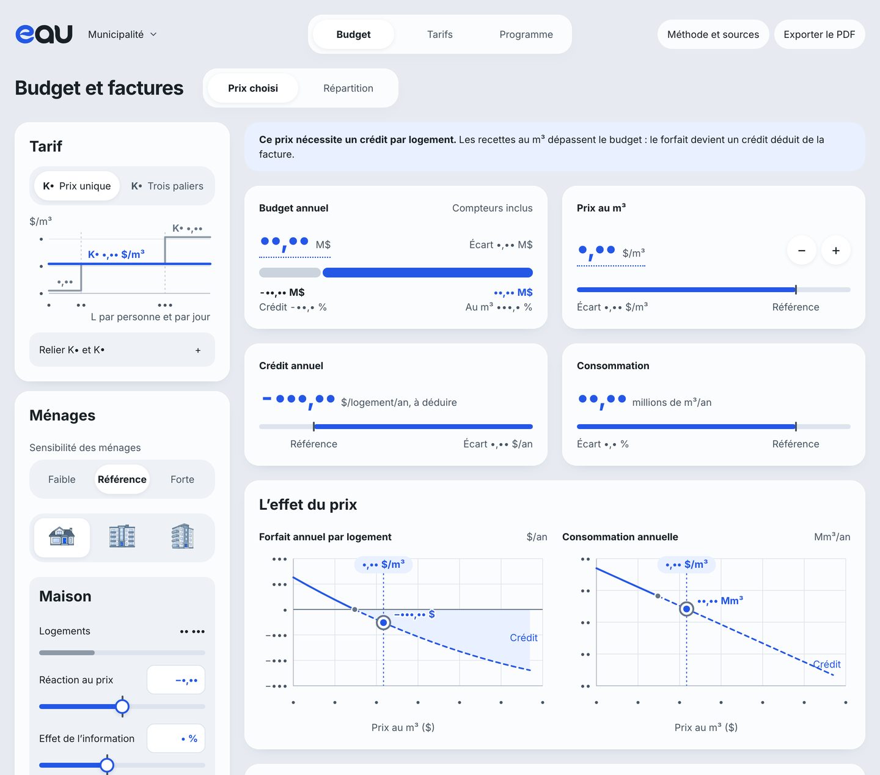Choose the Trois paliers tariff option

click(167, 186)
